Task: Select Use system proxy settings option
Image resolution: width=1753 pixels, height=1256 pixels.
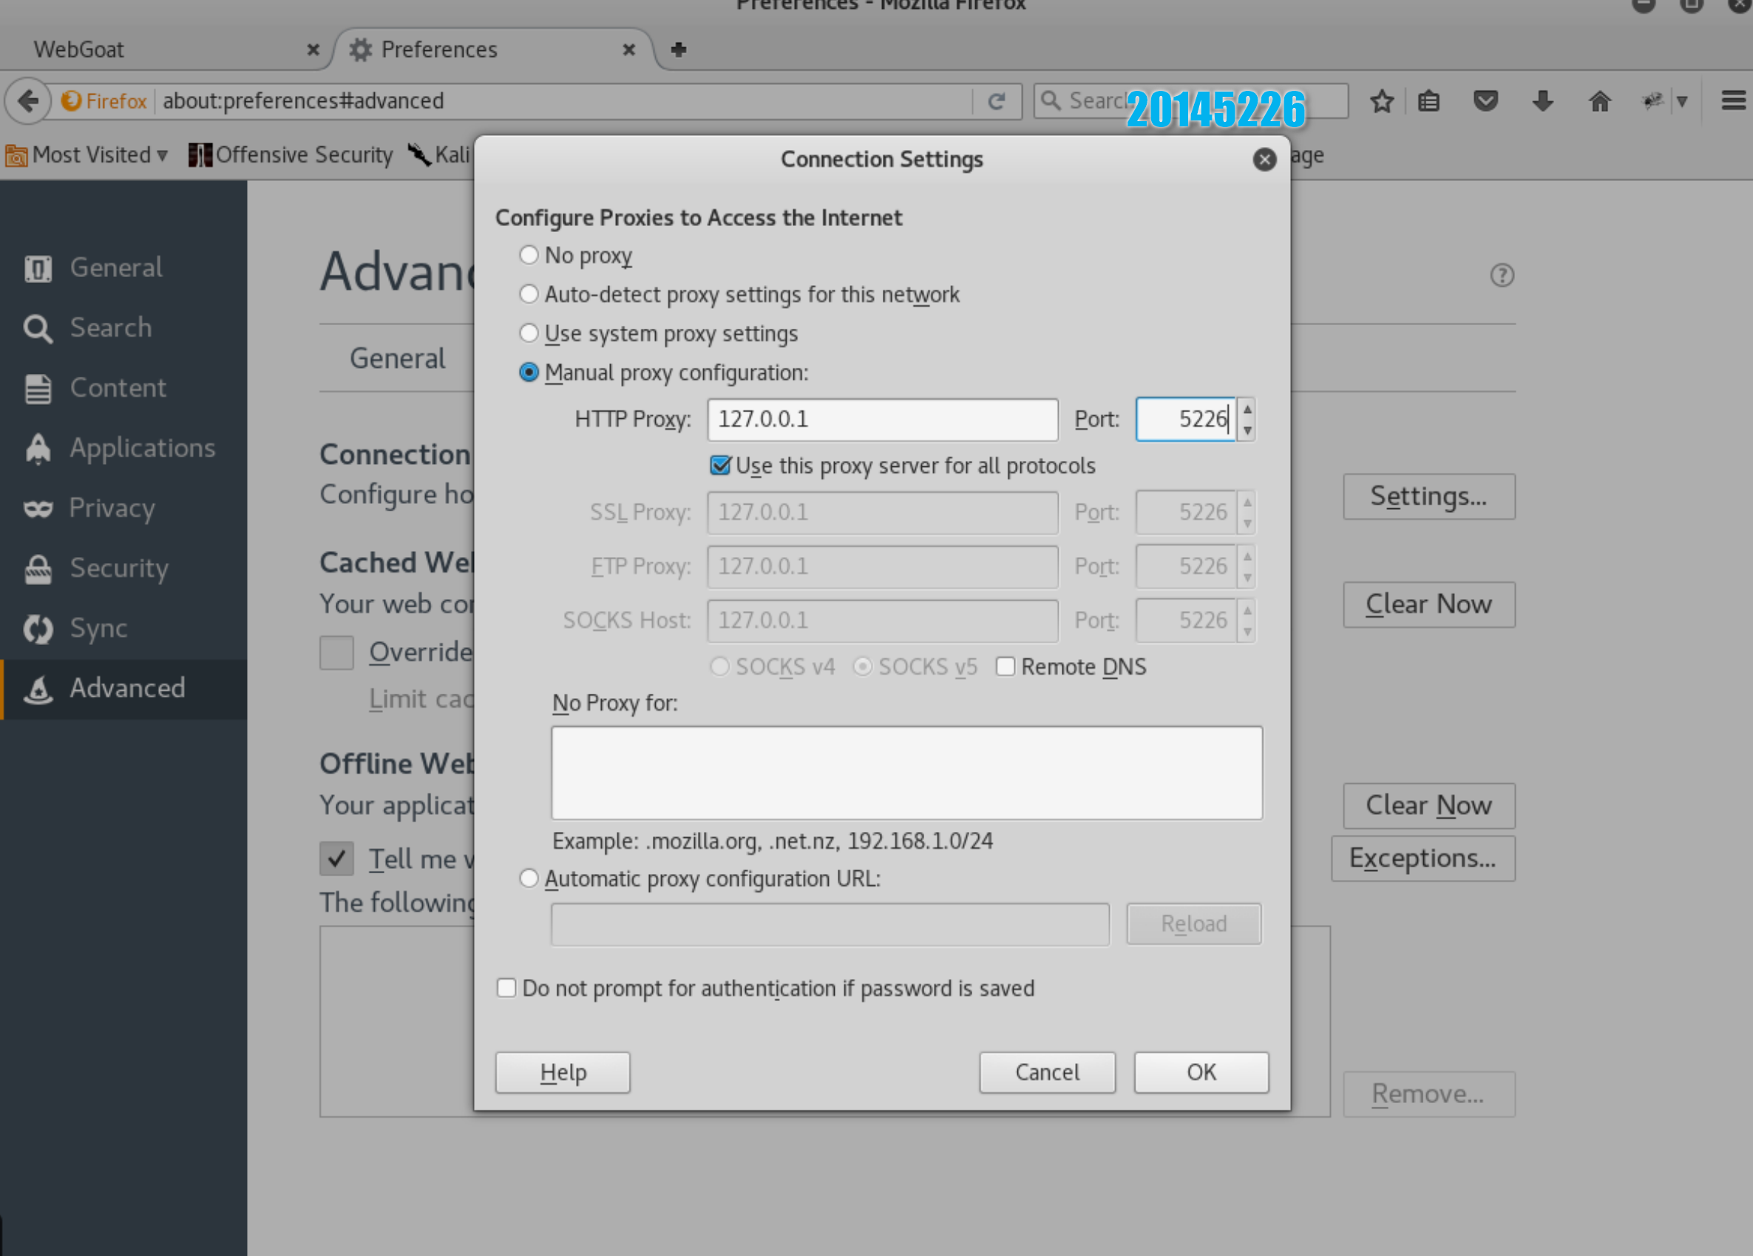Action: [x=529, y=334]
